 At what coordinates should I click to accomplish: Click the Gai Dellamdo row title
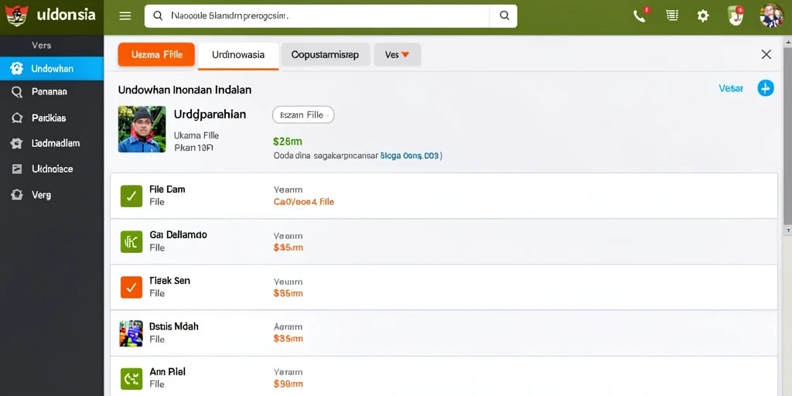[x=179, y=235]
